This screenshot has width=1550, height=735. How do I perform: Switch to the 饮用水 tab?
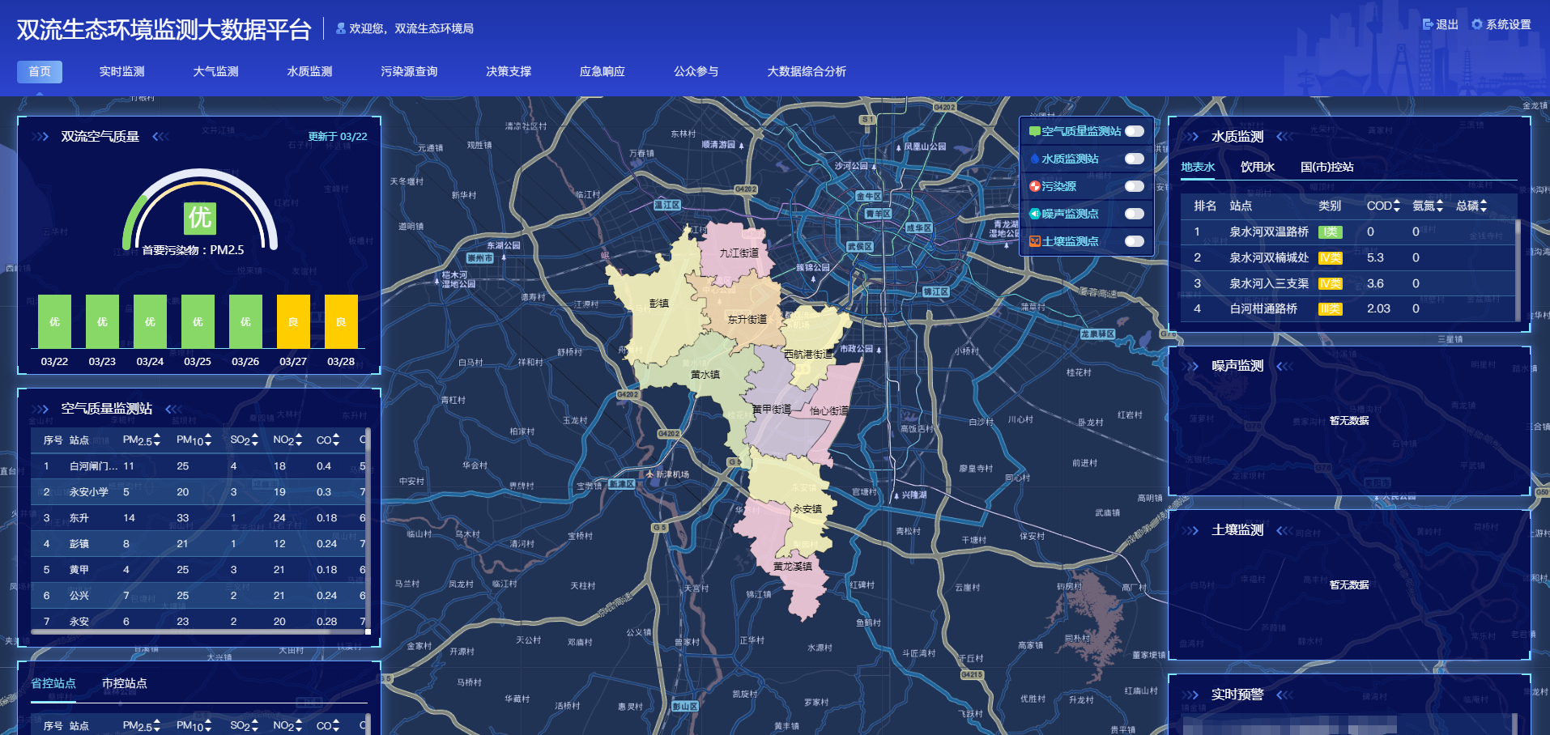(x=1257, y=167)
